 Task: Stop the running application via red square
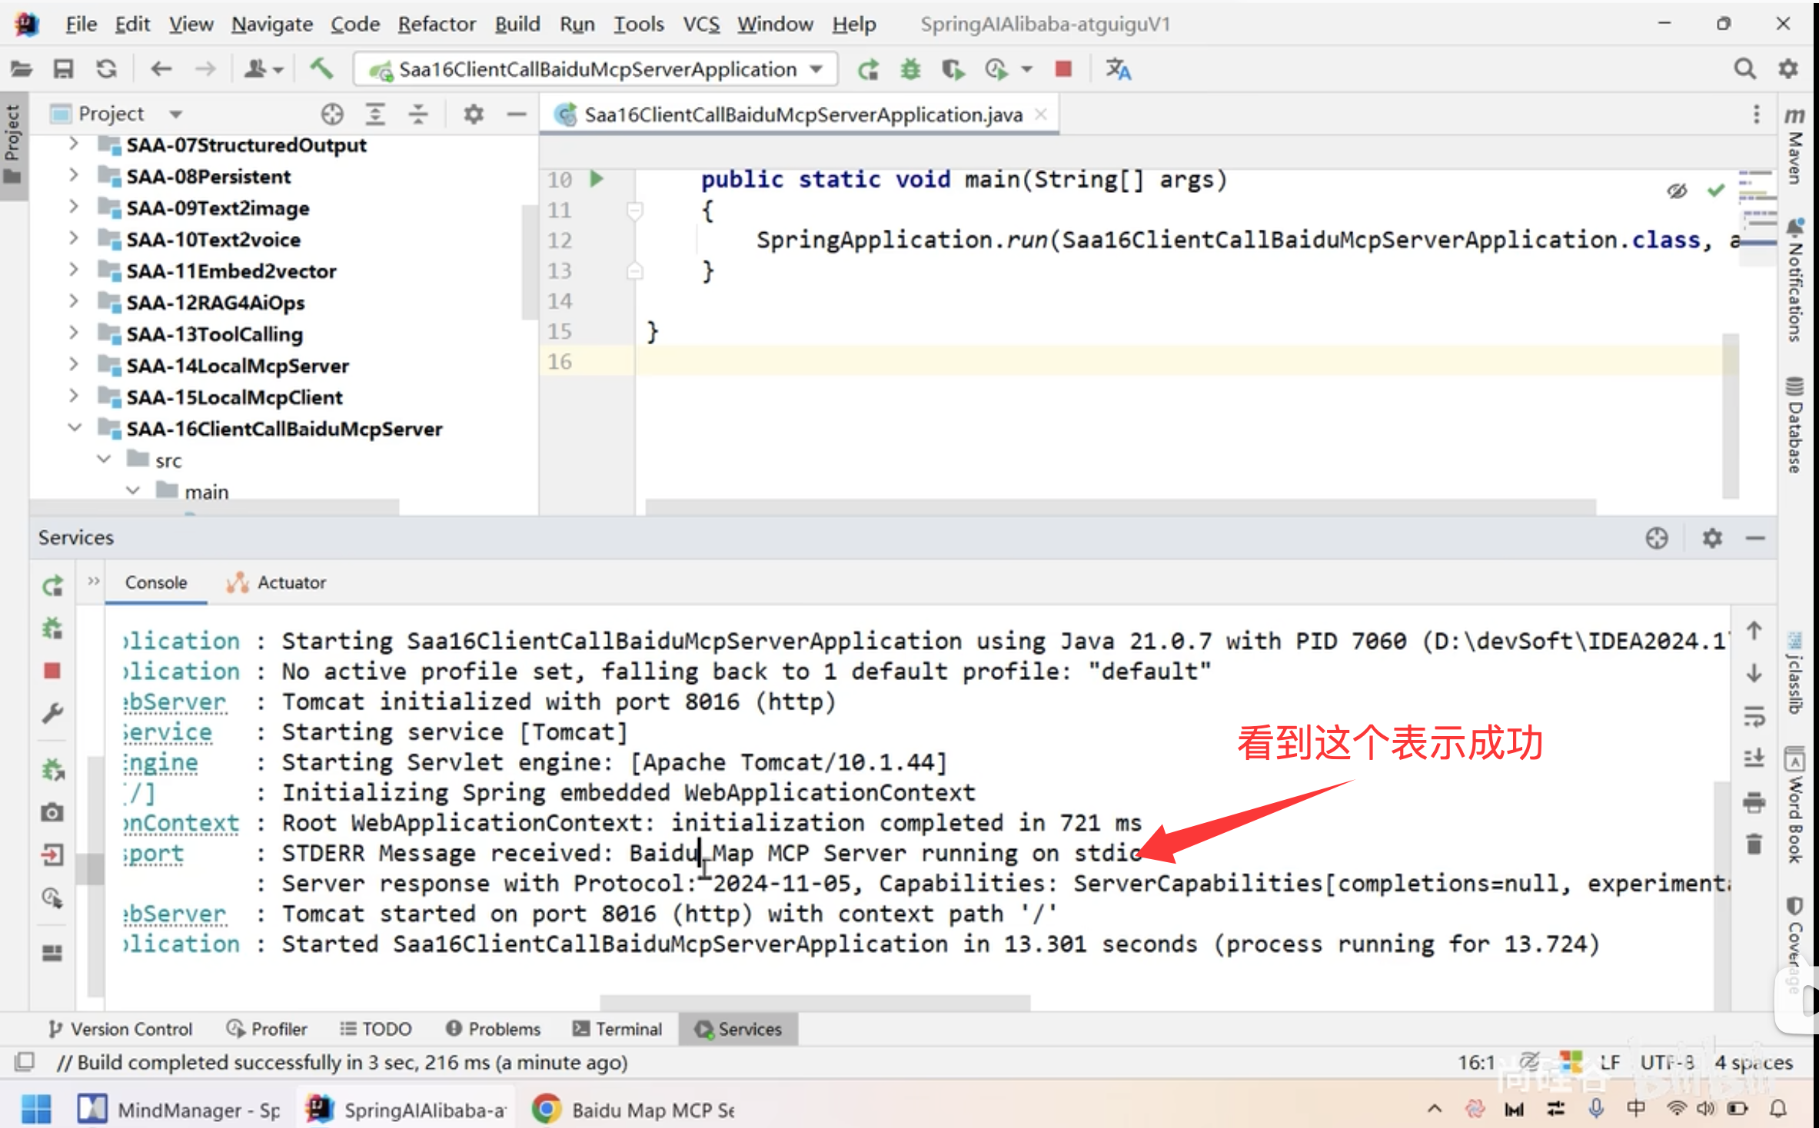coord(1063,69)
